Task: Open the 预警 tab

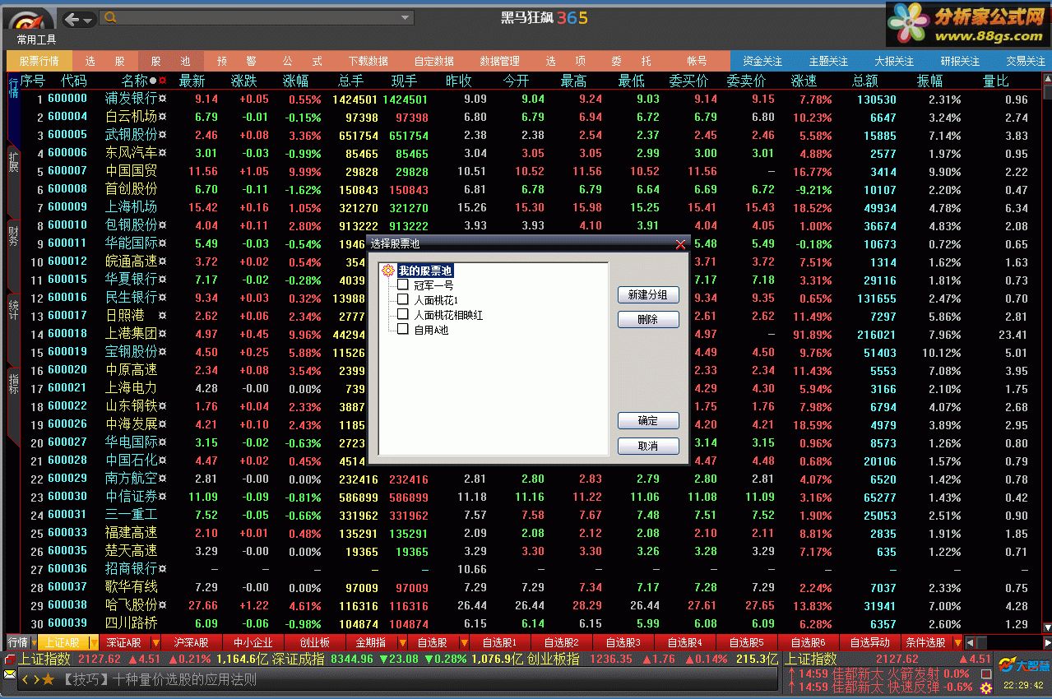Action: click(237, 61)
